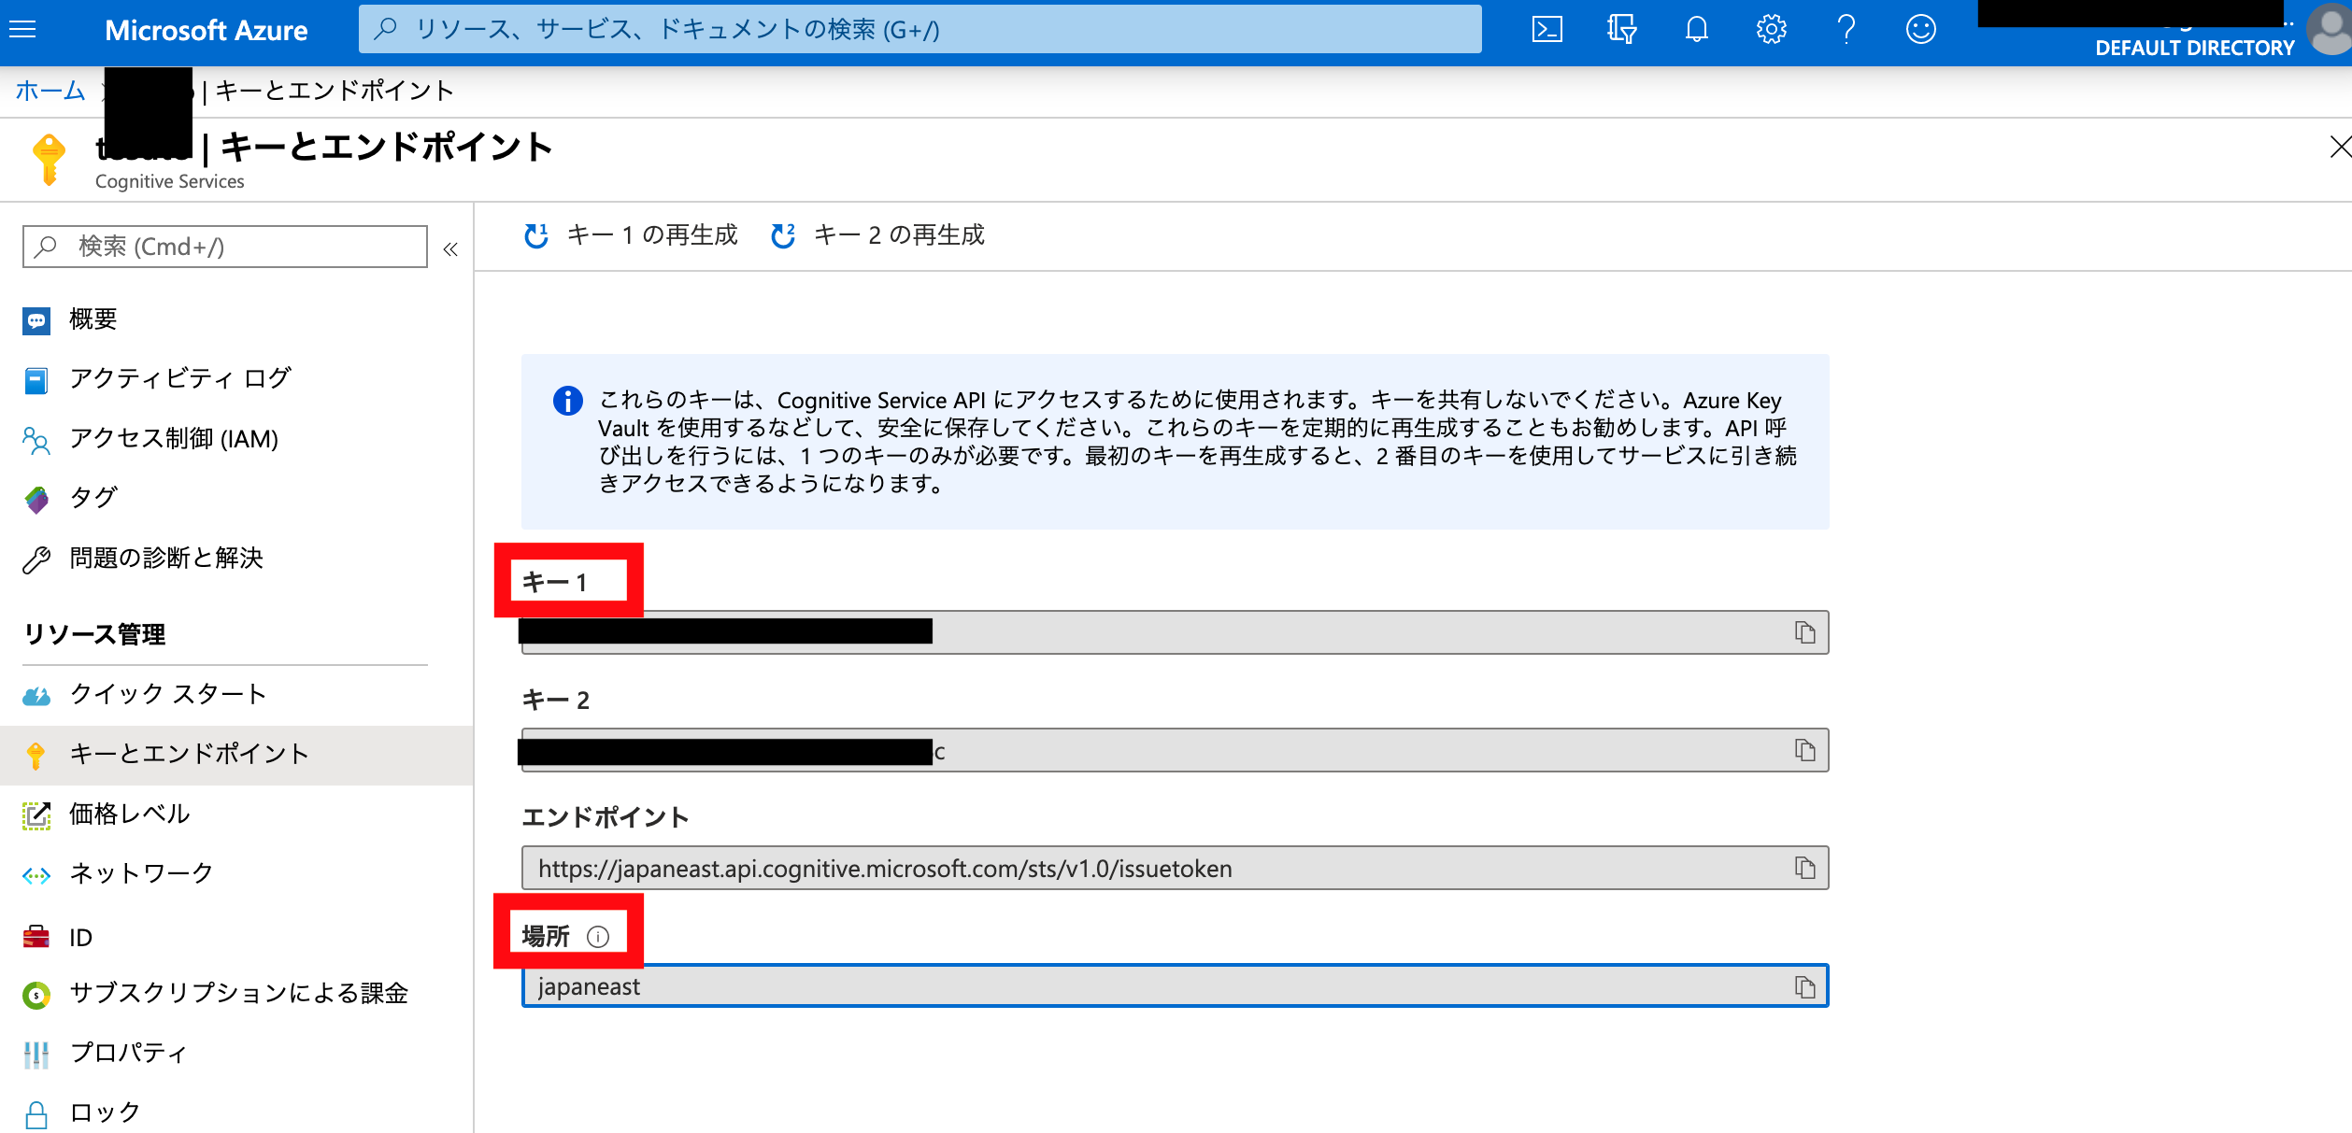The width and height of the screenshot is (2352, 1133).
Task: Go to ホーム breadcrumb link
Action: pos(50,91)
